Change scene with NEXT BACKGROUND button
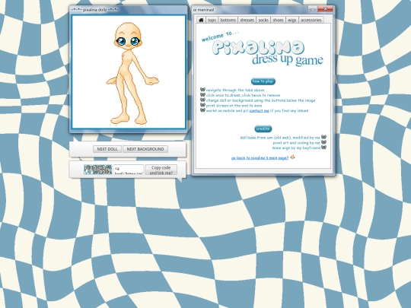The image size is (411, 308). click(145, 149)
